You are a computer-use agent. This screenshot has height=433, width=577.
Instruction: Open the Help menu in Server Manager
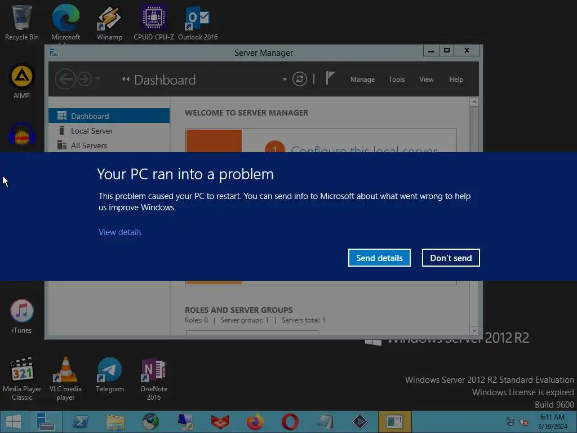point(456,79)
